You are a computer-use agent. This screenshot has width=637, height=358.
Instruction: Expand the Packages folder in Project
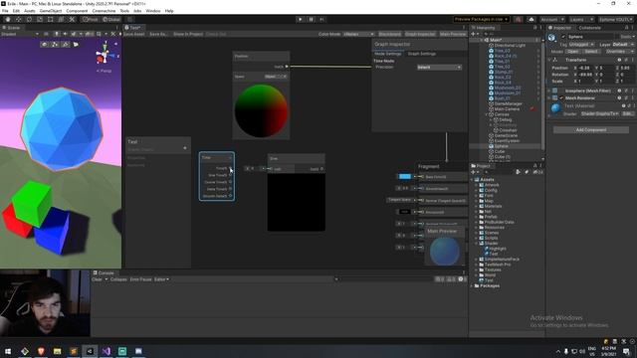click(x=473, y=285)
